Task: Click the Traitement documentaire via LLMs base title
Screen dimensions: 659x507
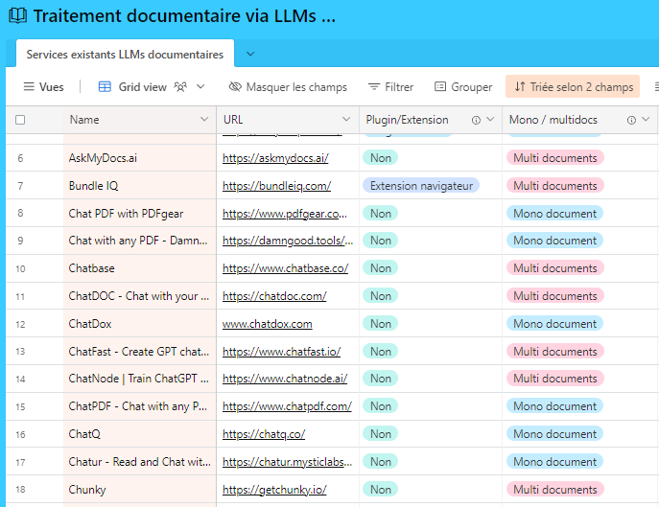Action: (x=184, y=16)
